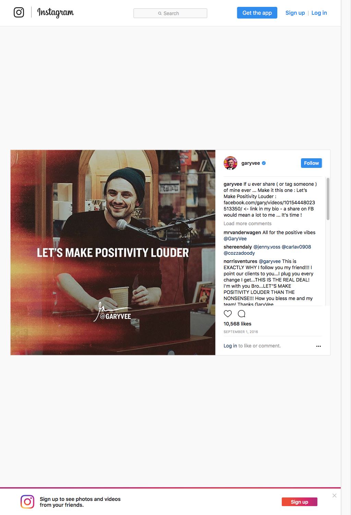351x515 pixels.
Task: Open the three-dot more options menu
Action: pos(318,346)
